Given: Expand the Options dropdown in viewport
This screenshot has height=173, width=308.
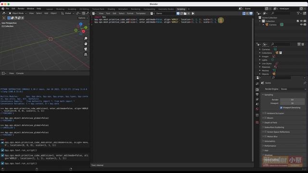Looking at the screenshot, I should click(x=83, y=18).
